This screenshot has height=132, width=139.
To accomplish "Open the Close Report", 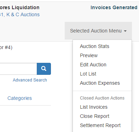I will pyautogui.click(x=94, y=116).
